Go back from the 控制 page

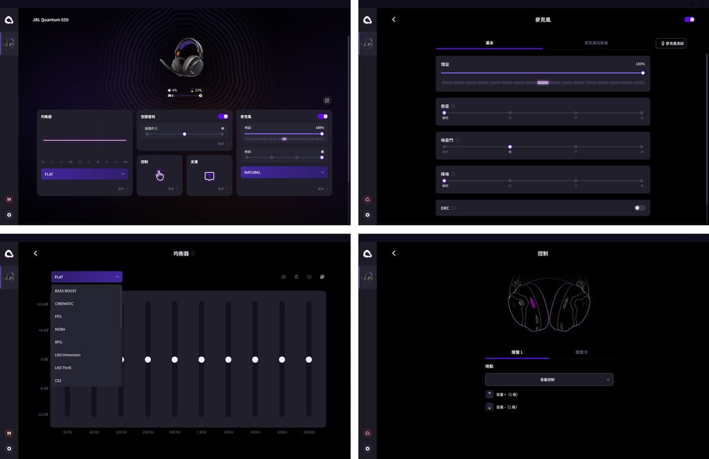pos(394,253)
